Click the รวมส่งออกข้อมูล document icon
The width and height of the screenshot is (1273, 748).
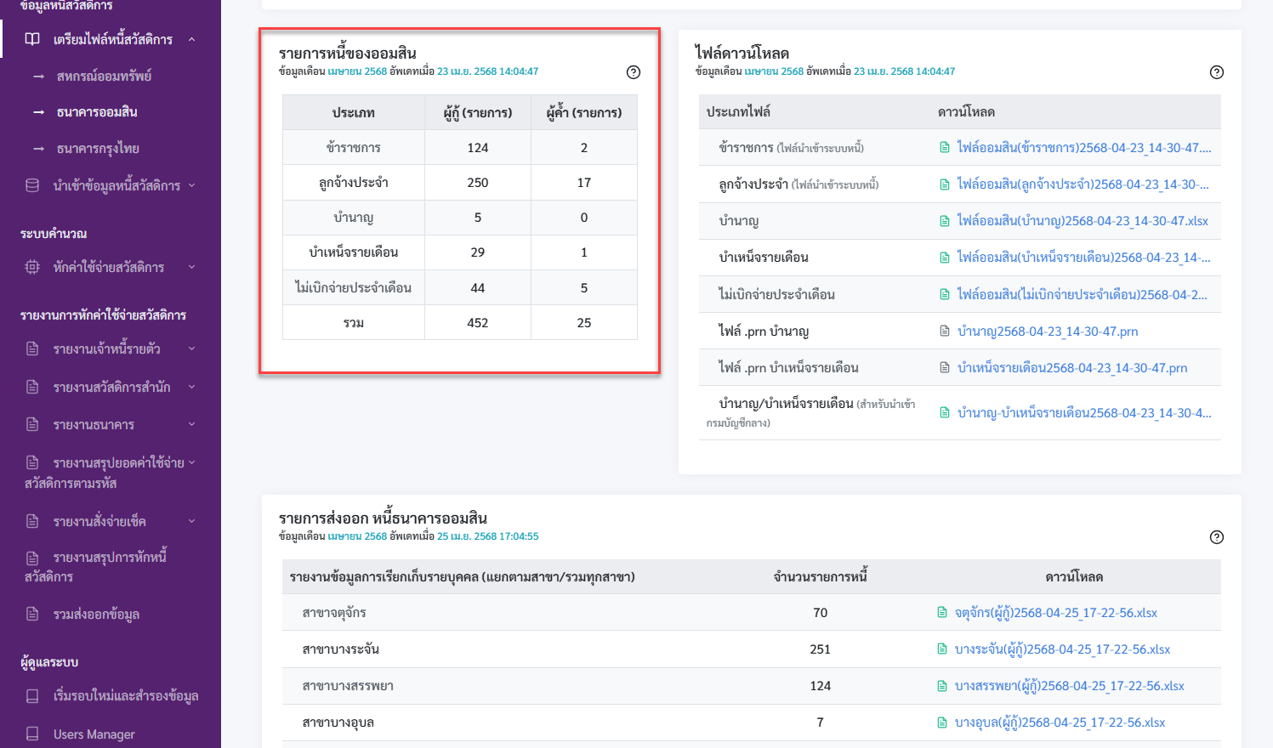pyautogui.click(x=32, y=614)
